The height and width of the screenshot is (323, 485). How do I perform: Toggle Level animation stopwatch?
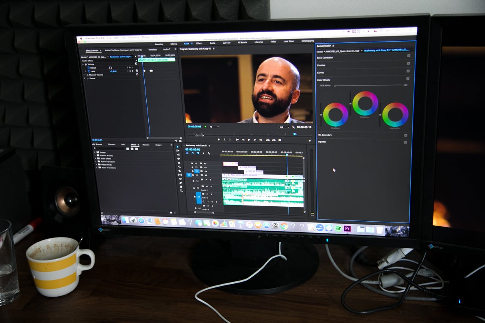pyautogui.click(x=89, y=71)
